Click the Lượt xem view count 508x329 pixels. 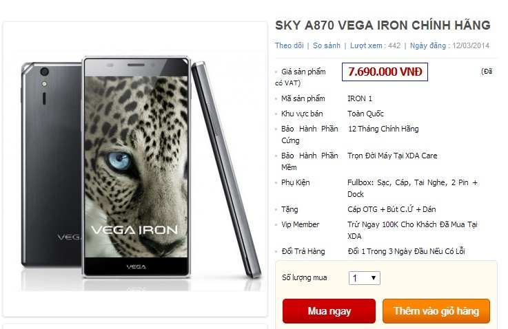(x=375, y=46)
